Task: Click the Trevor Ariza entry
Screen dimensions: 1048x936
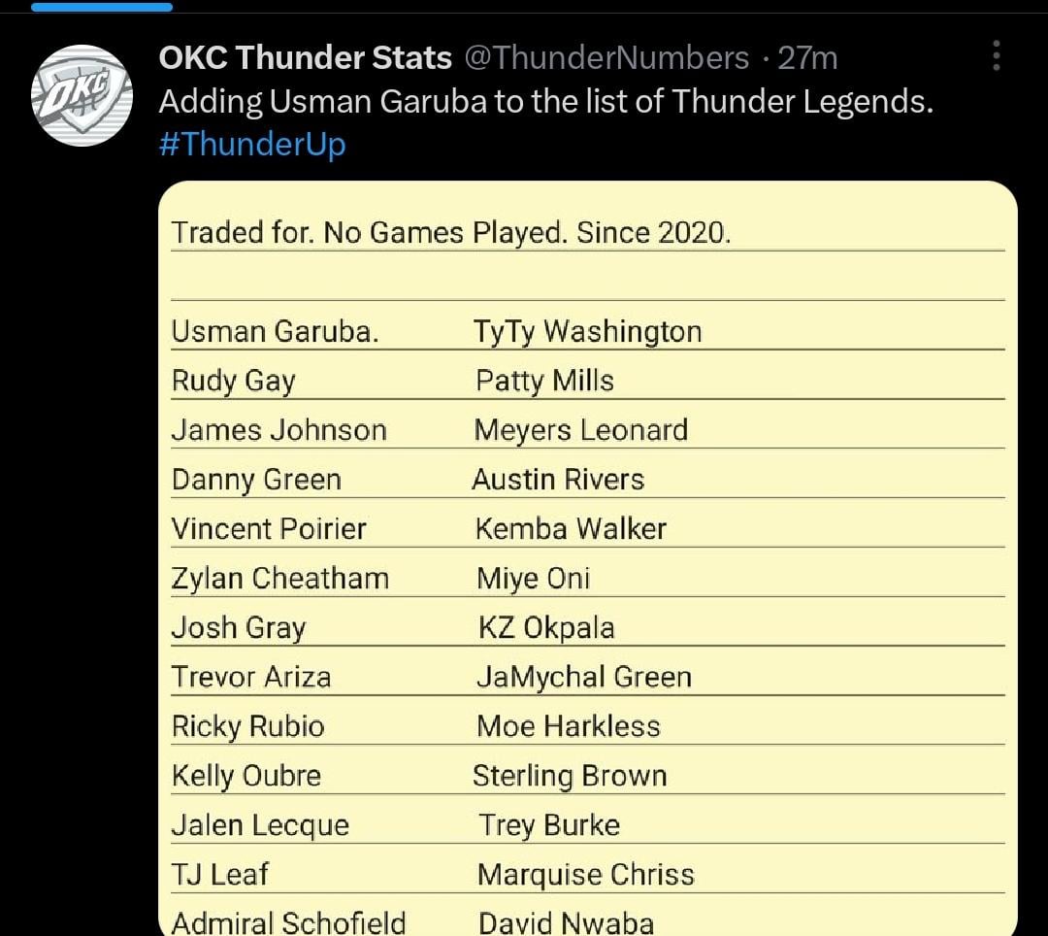Action: [251, 677]
